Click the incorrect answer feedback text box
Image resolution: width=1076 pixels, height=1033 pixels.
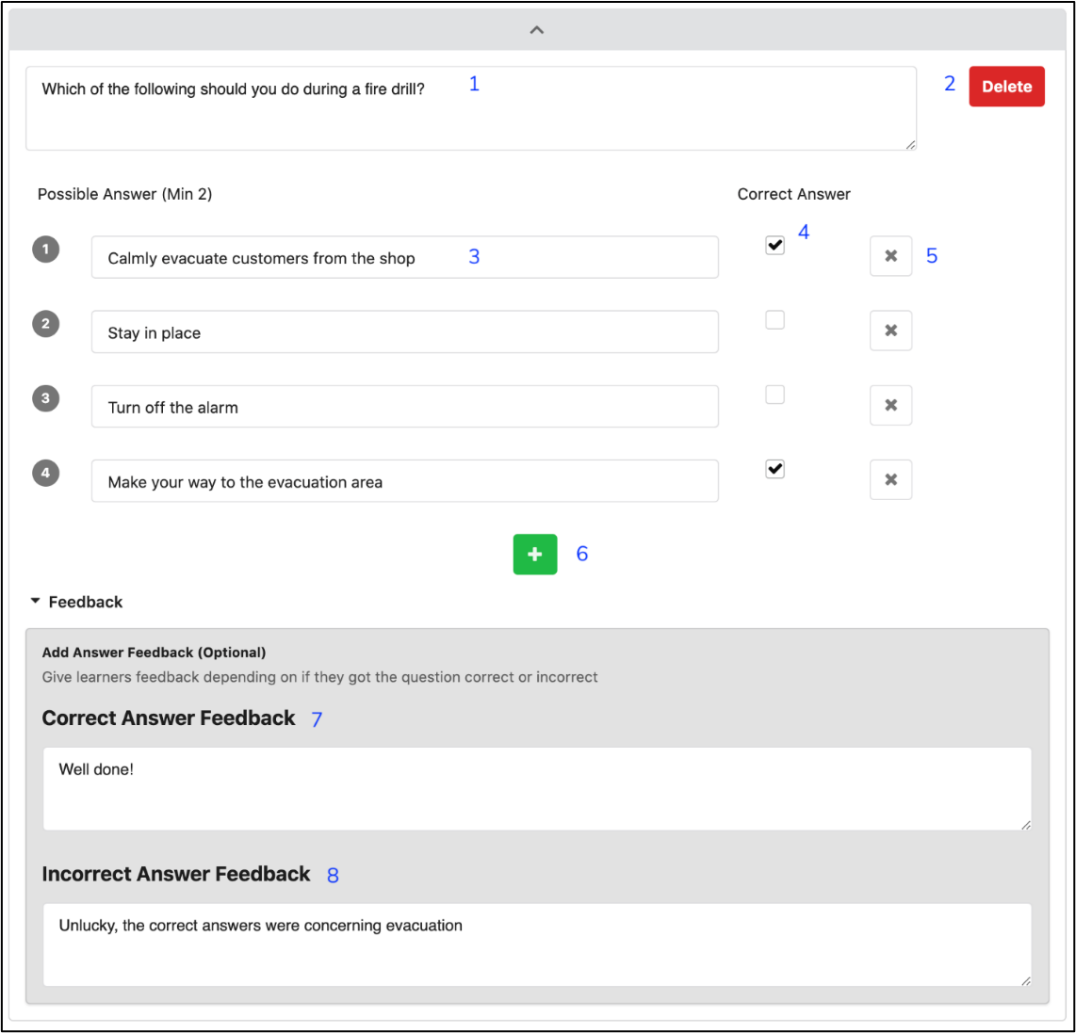point(536,945)
